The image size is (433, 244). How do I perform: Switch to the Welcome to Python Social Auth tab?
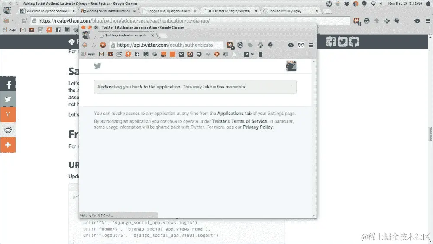click(48, 11)
